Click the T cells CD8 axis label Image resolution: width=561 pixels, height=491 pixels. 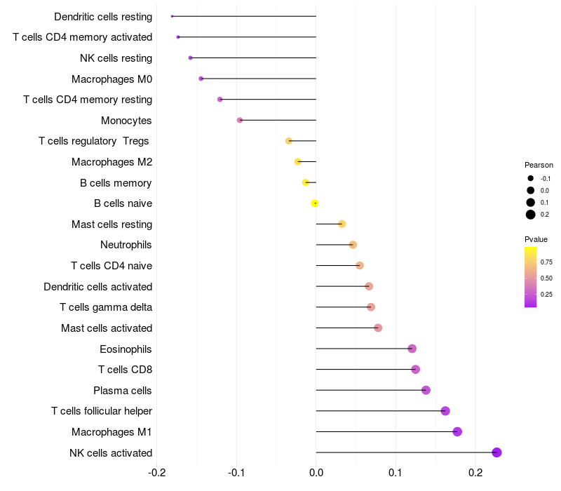coord(125,370)
